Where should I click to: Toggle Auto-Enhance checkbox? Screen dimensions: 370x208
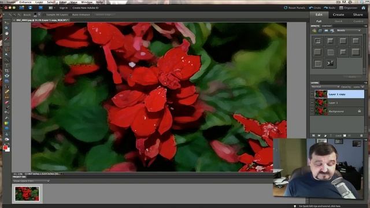click(71, 14)
